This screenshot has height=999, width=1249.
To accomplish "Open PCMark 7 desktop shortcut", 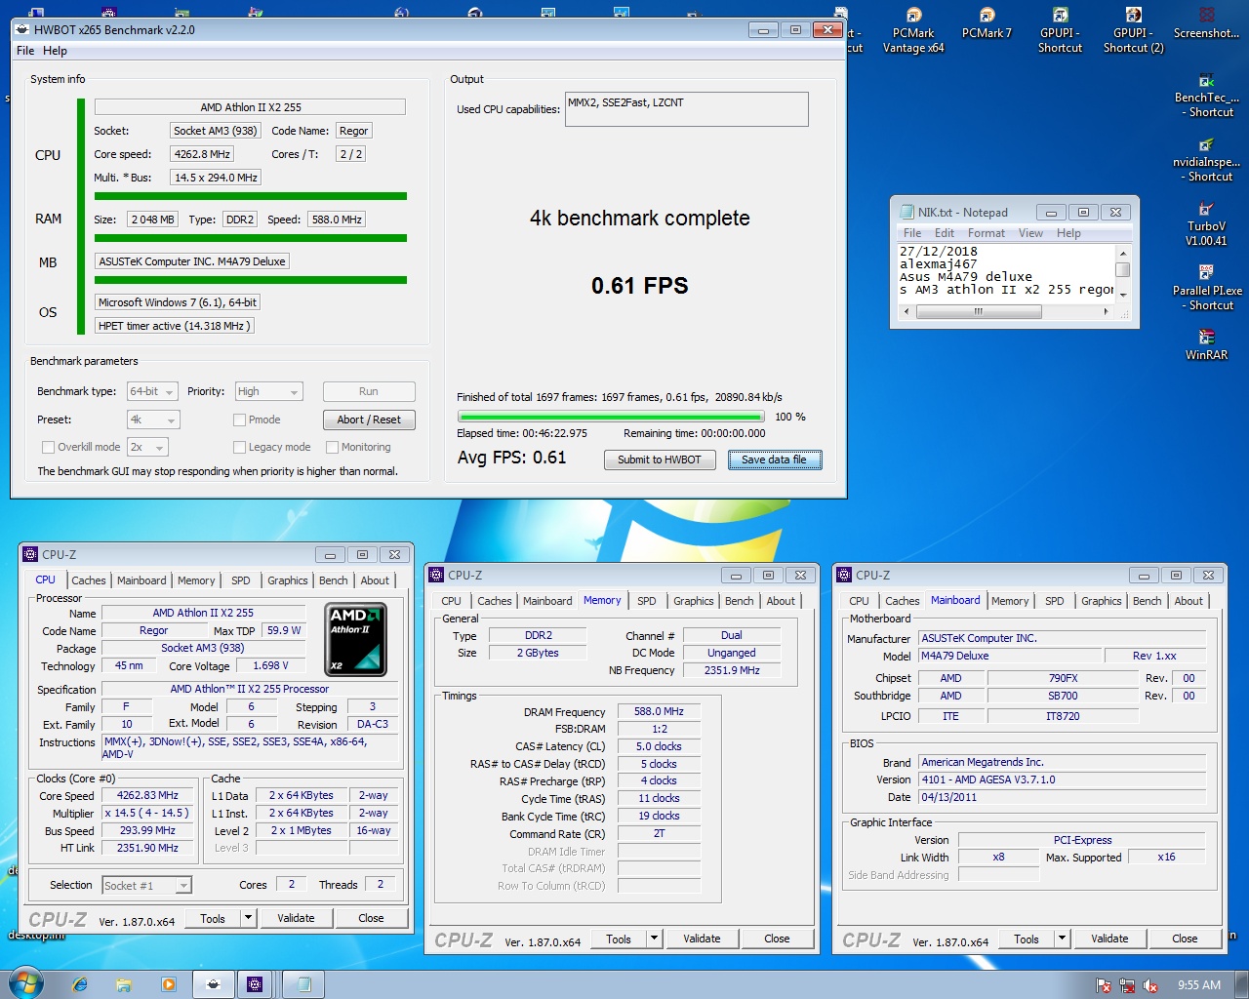I will click(987, 23).
